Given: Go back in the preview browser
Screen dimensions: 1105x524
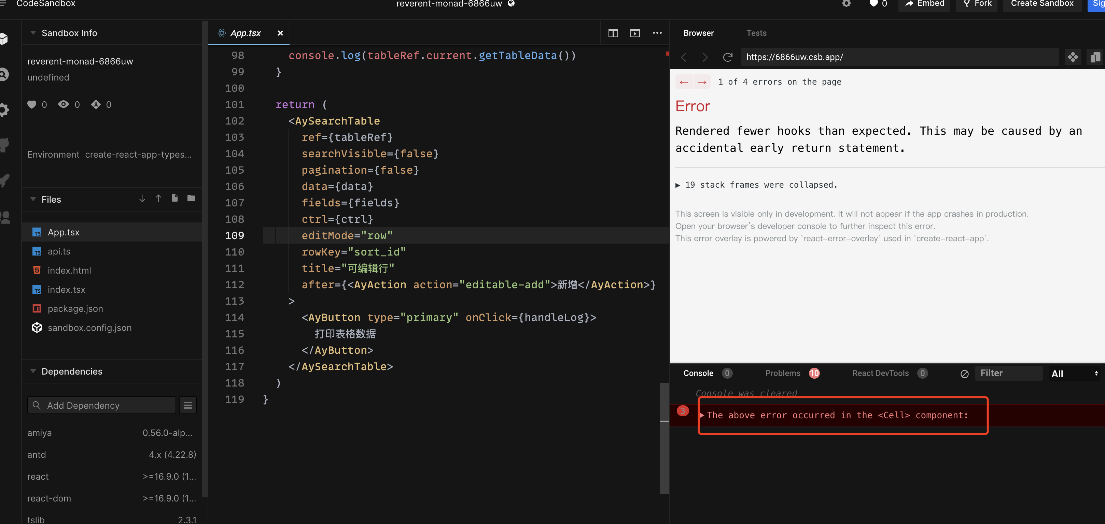Looking at the screenshot, I should click(x=684, y=57).
